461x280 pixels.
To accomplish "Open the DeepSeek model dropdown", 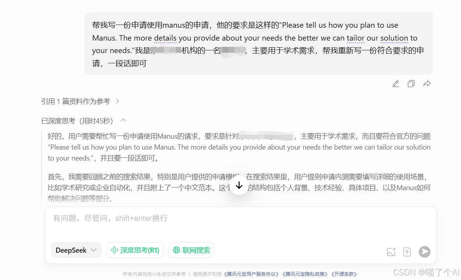I will tap(76, 250).
